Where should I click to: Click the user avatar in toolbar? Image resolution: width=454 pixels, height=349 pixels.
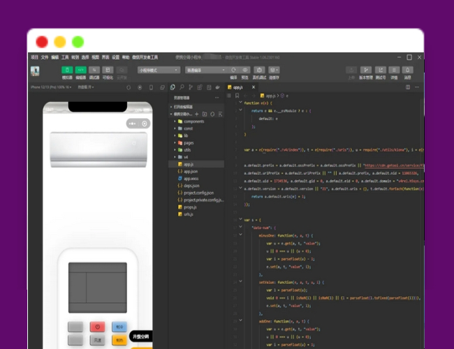pyautogui.click(x=35, y=70)
